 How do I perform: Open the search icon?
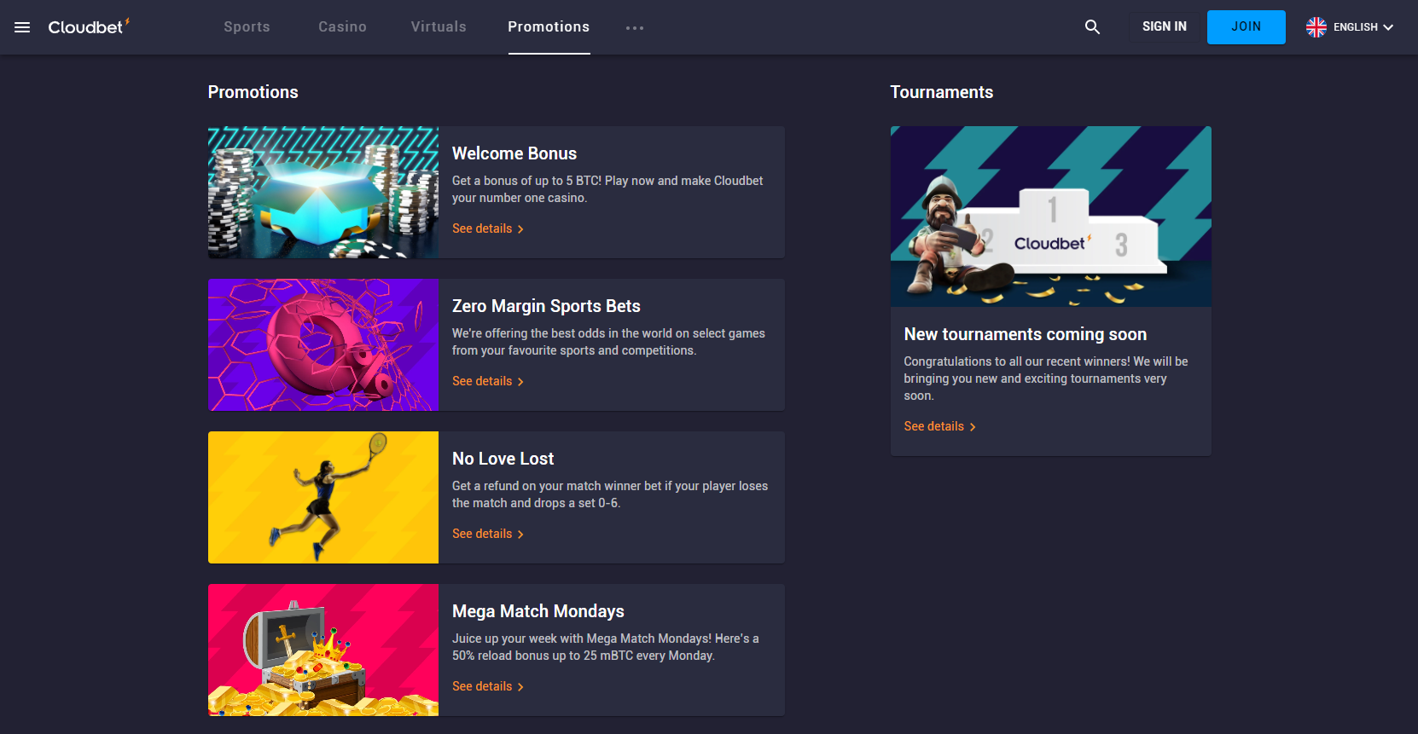click(1092, 27)
